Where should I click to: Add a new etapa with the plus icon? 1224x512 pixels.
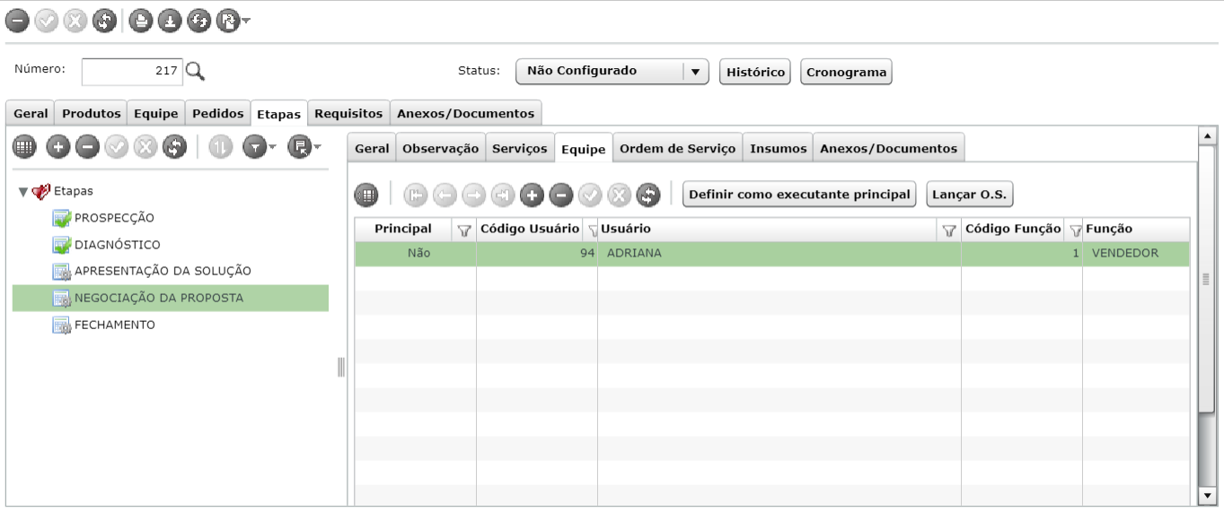point(57,147)
